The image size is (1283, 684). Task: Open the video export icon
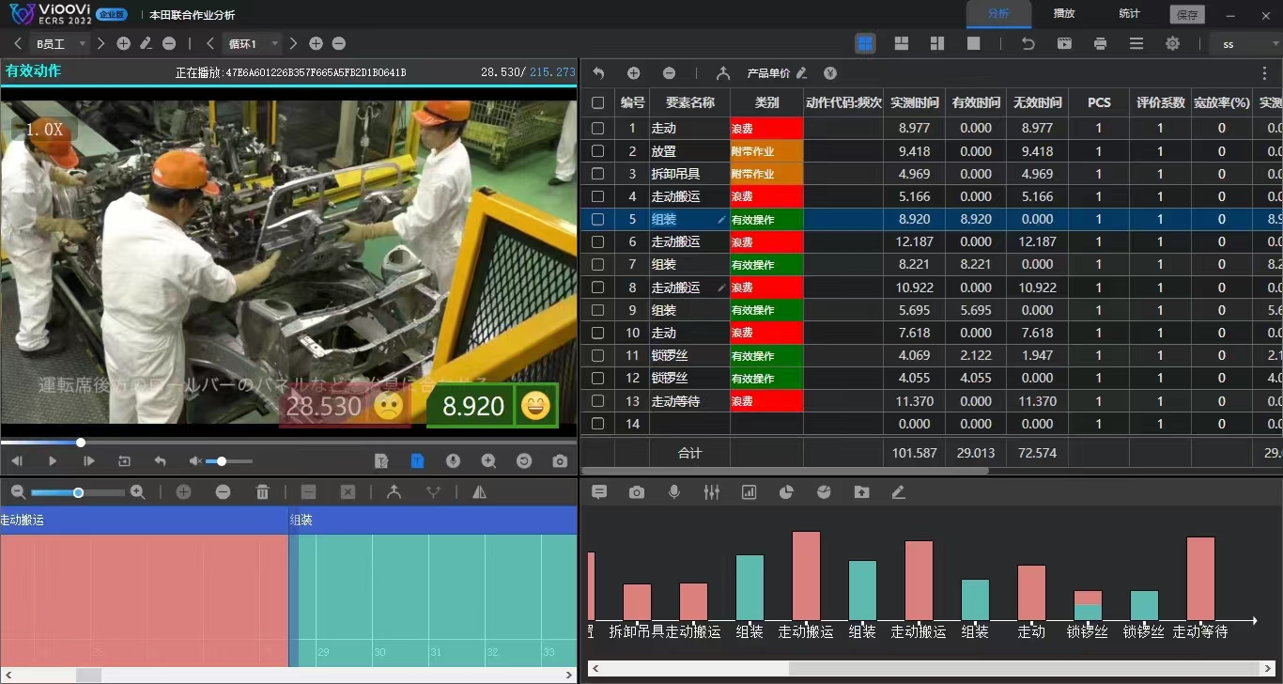1064,43
